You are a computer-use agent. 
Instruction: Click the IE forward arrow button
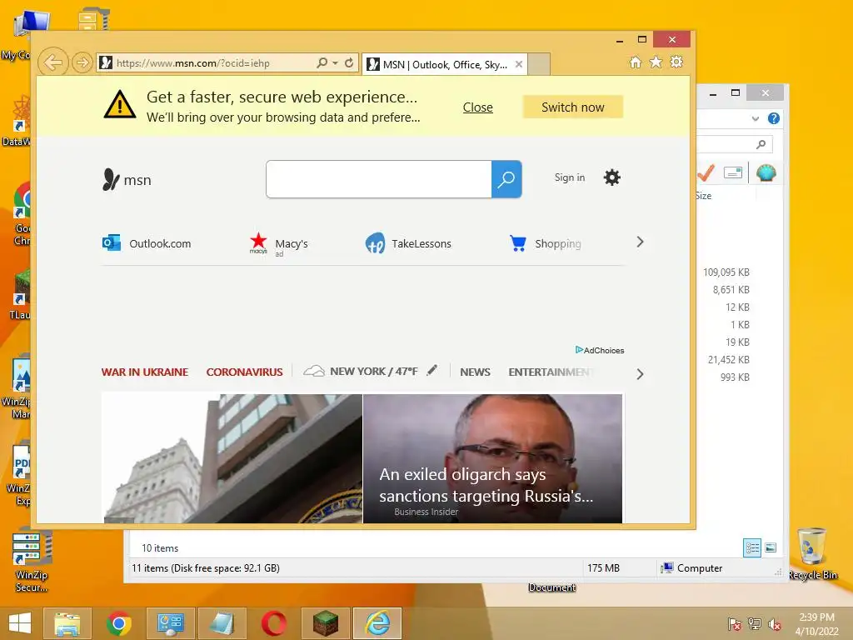click(x=82, y=63)
